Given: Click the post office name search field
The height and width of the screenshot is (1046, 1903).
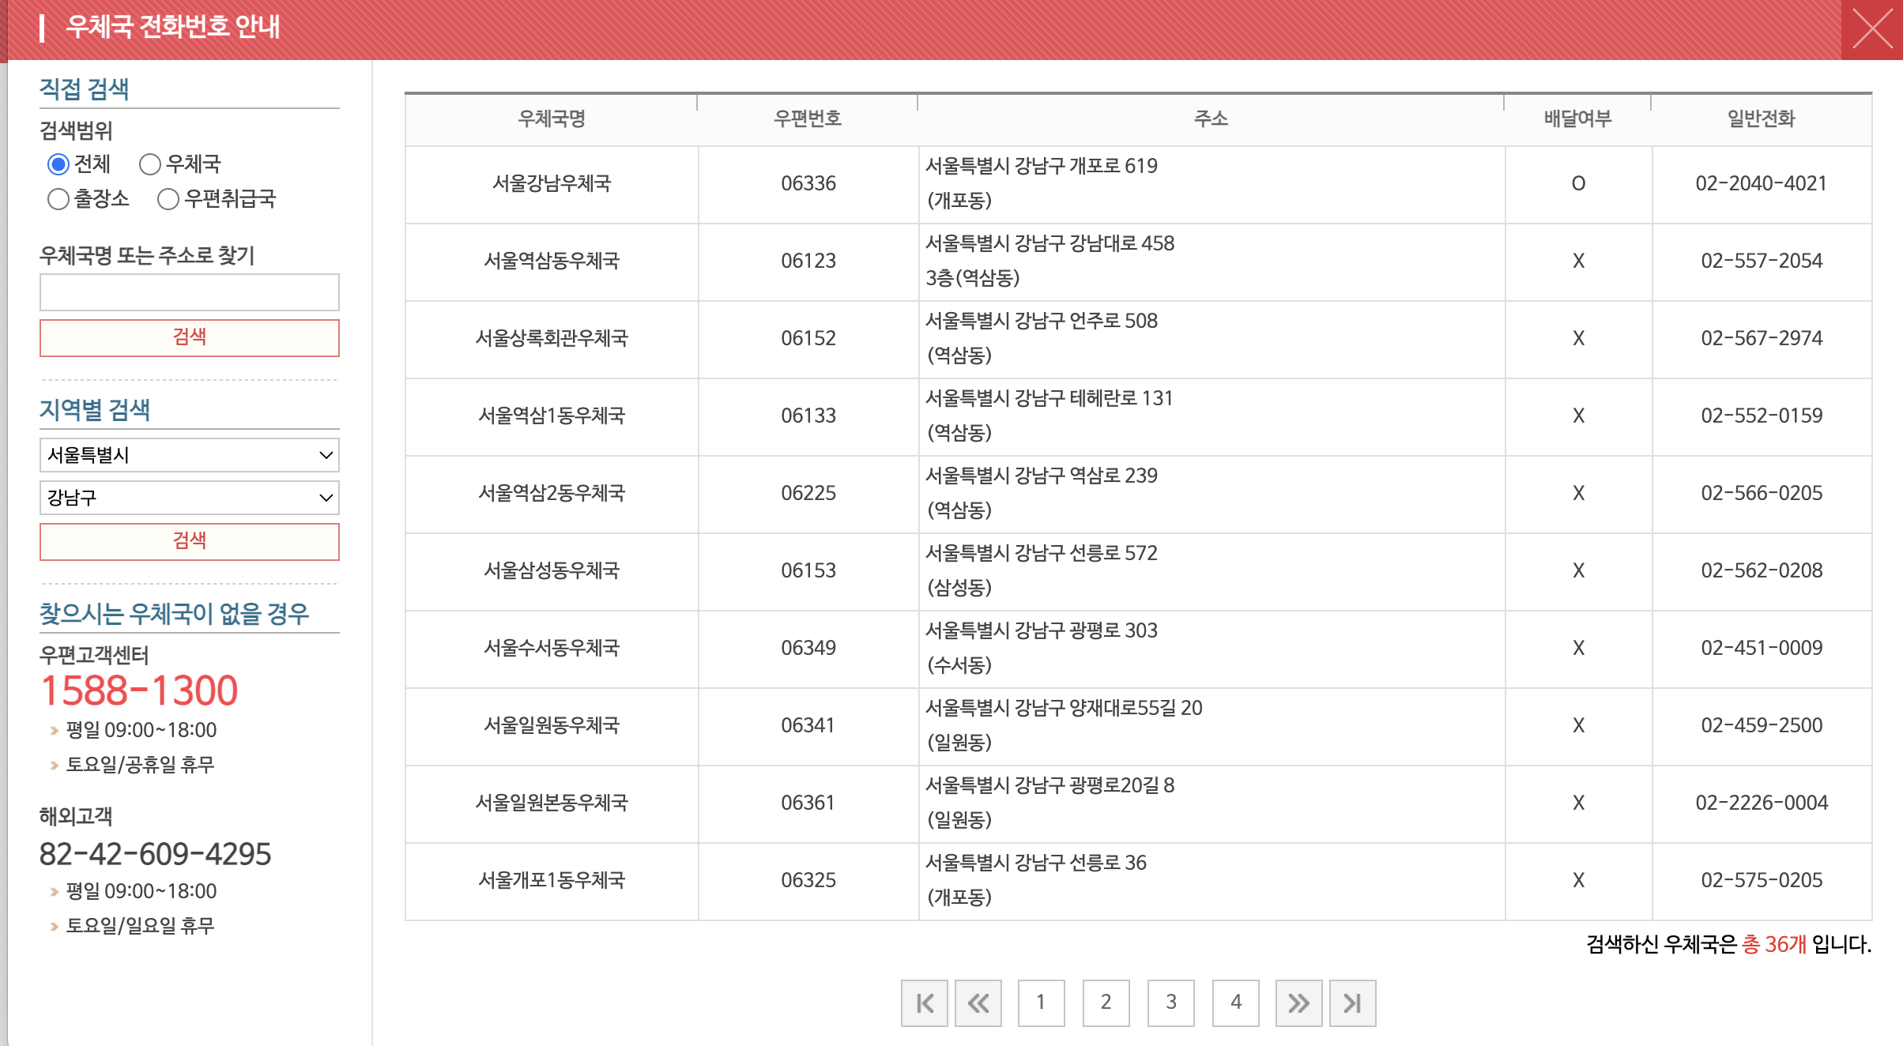Looking at the screenshot, I should (x=190, y=292).
